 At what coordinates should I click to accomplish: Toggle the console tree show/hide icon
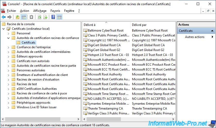(x=23, y=17)
